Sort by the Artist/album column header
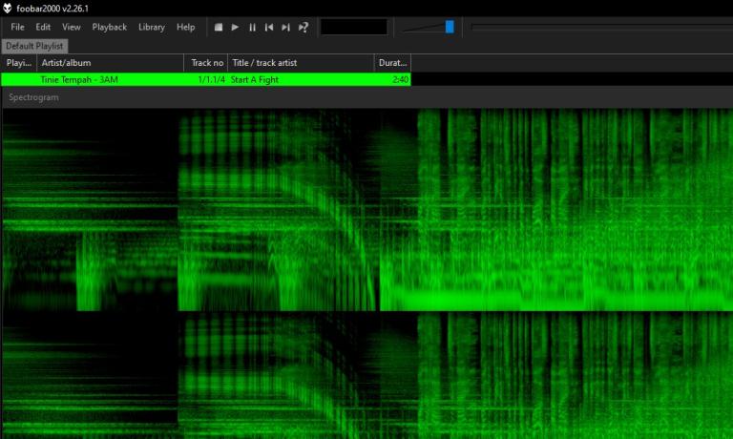 111,63
